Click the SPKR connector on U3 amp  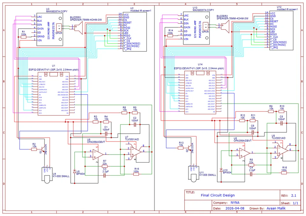point(59,27)
